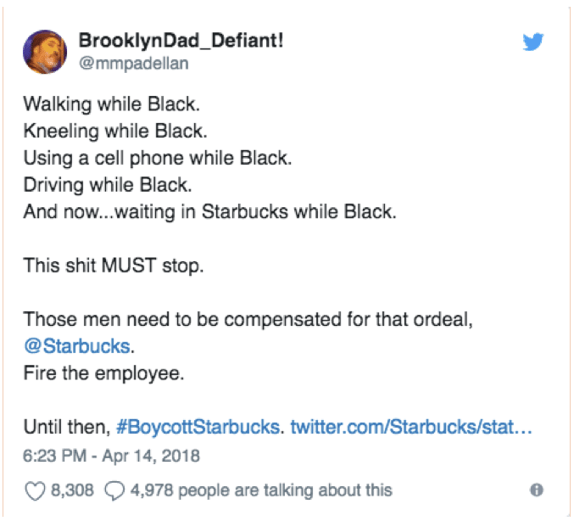This screenshot has width=574, height=521.
Task: Click the 'This shit MUST stop.' sentence
Action: (x=114, y=266)
